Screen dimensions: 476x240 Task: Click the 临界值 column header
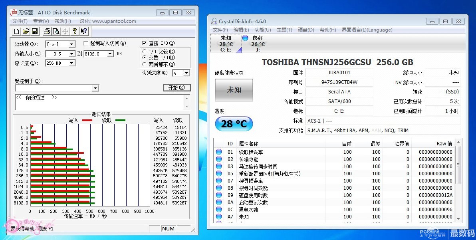tap(402, 143)
